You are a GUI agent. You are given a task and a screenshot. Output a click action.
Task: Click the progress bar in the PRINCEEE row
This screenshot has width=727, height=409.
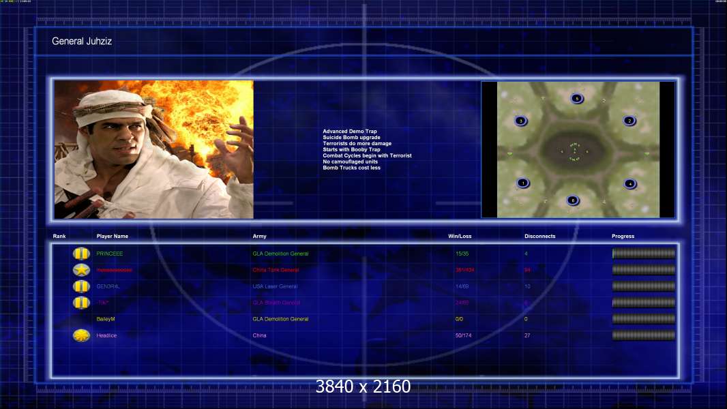[x=644, y=254]
